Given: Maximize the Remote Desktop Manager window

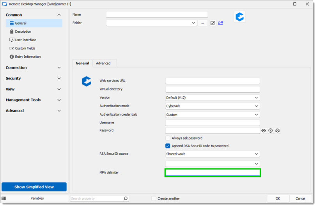Looking at the screenshot, I should click(x=295, y=4).
